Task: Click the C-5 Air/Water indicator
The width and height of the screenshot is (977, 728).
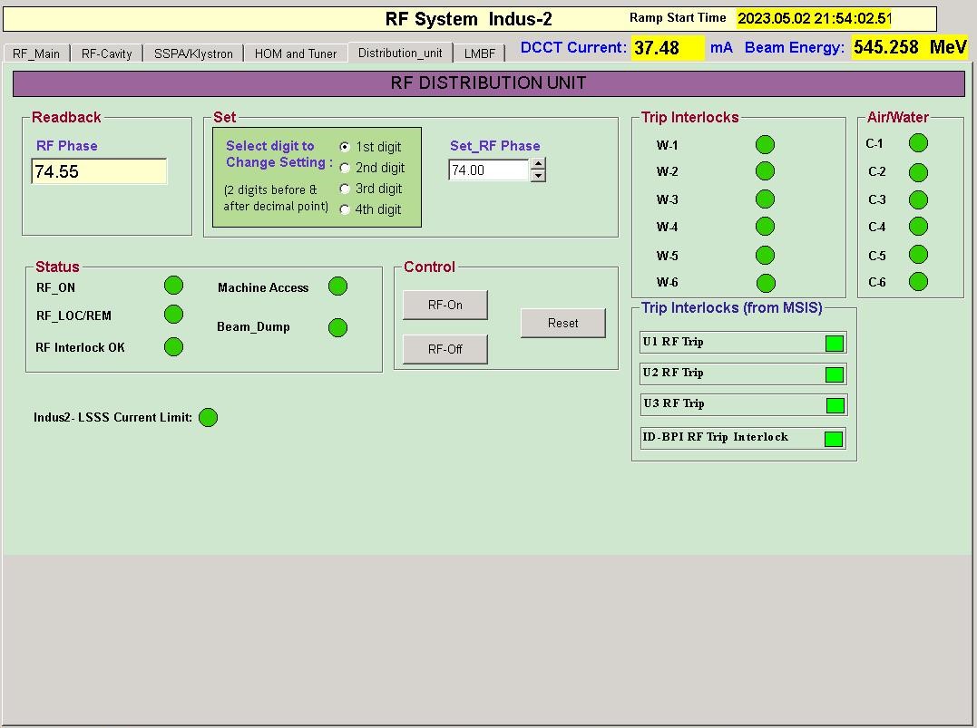Action: [918, 254]
